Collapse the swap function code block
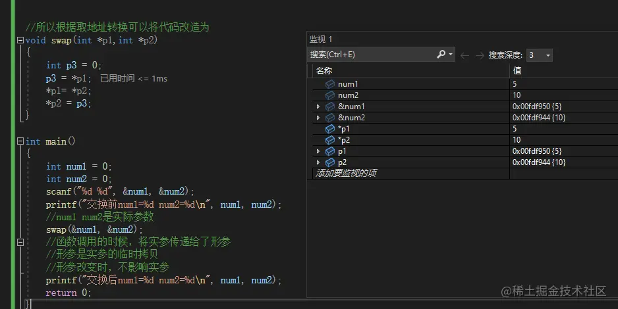The width and height of the screenshot is (618, 309). click(20, 41)
